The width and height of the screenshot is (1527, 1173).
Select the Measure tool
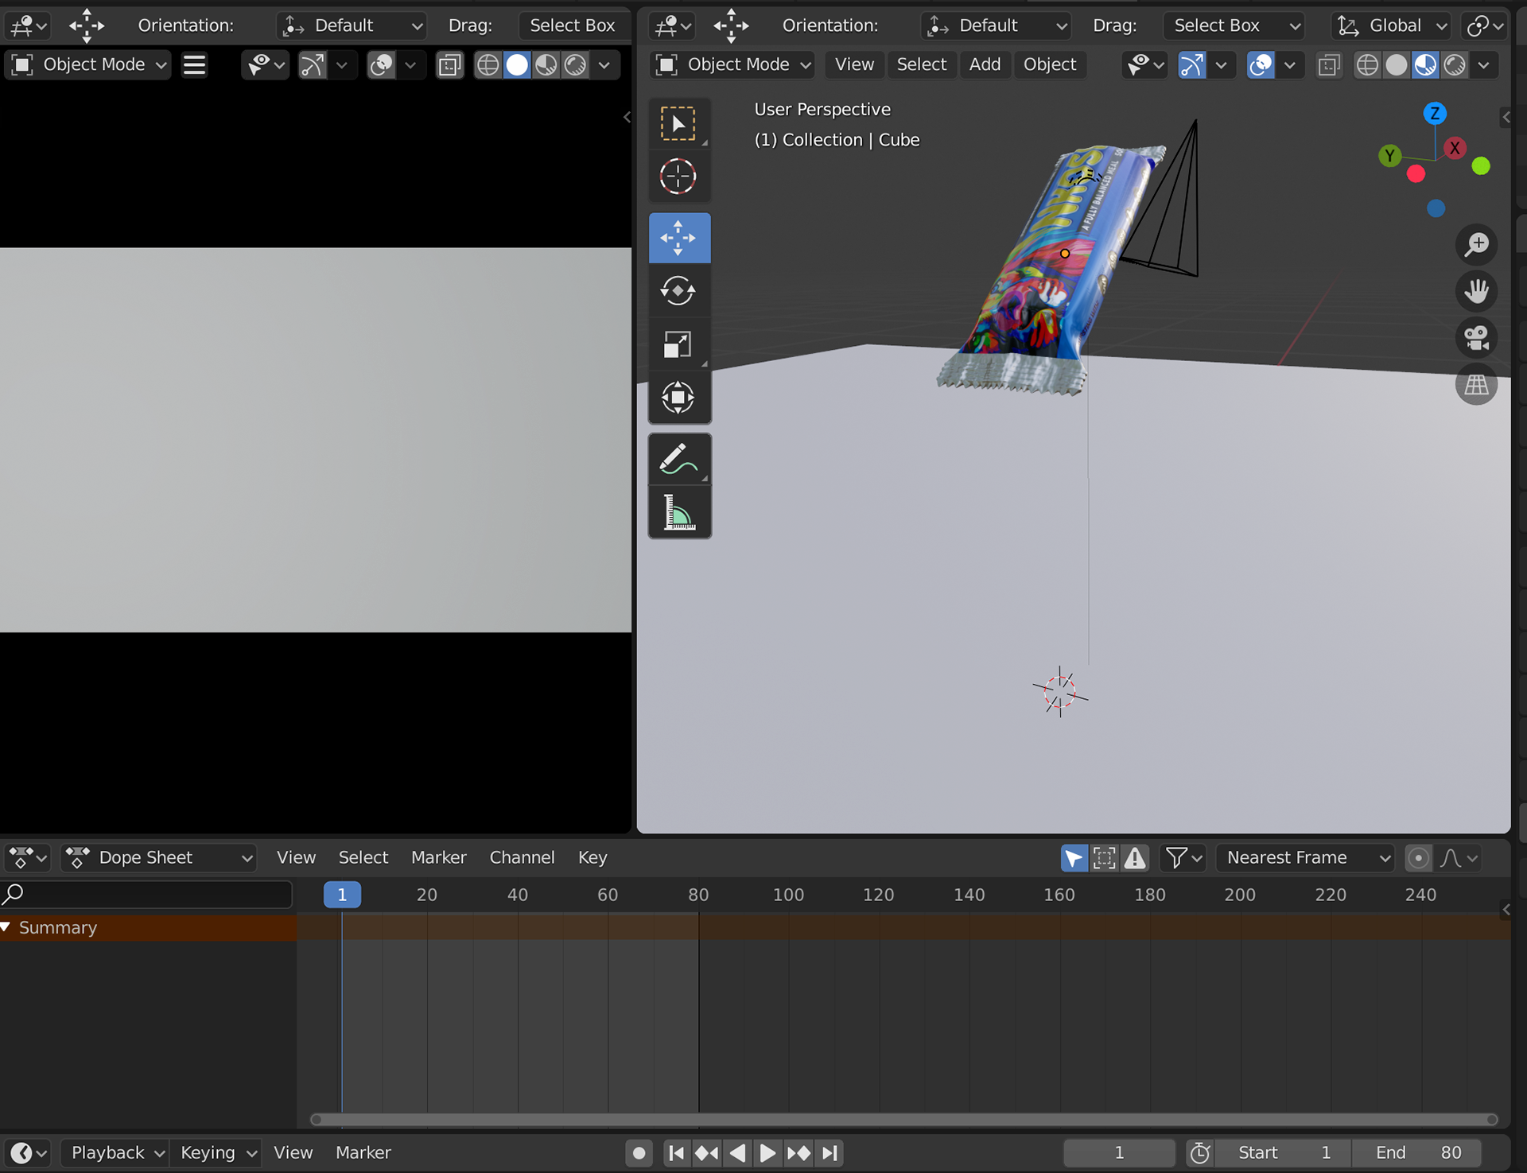pyautogui.click(x=678, y=512)
